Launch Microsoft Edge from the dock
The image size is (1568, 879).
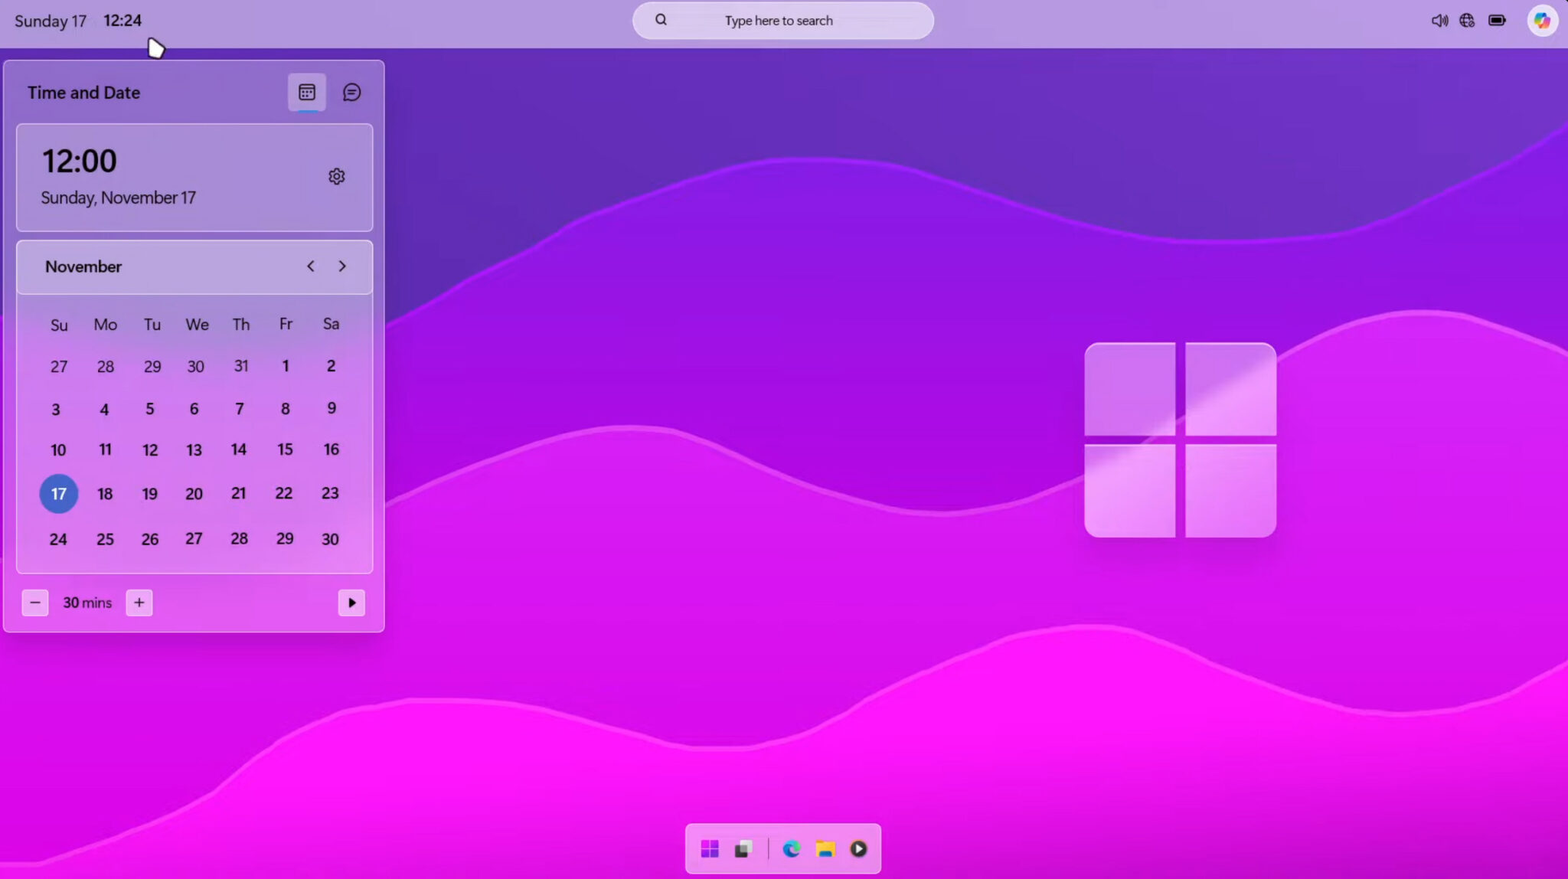792,848
